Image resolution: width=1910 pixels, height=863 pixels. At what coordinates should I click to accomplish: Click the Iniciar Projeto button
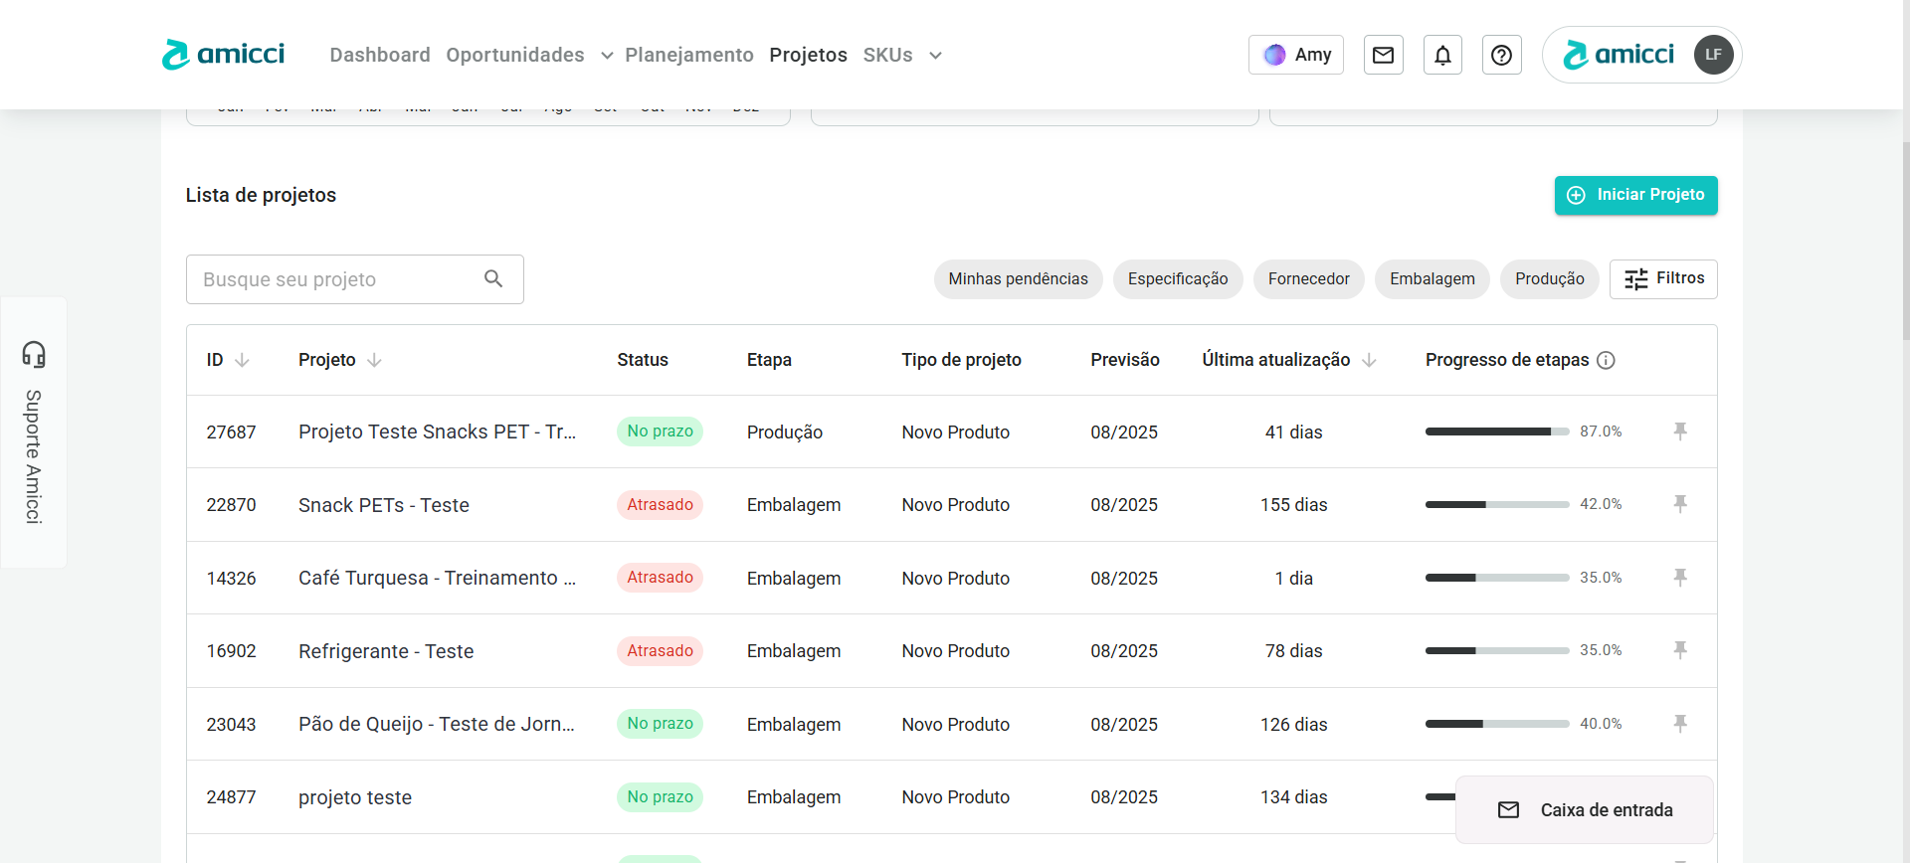(1635, 195)
